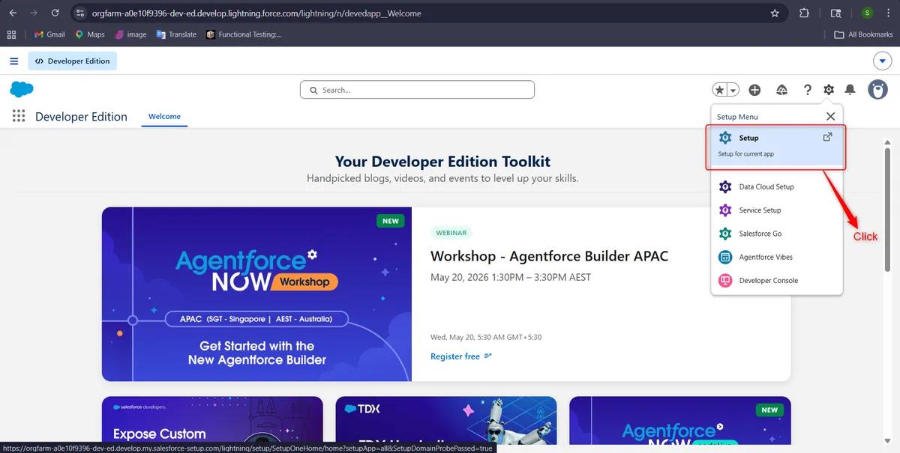Choose Data Cloud Setup from the menu
This screenshot has width=900, height=453.
coord(776,187)
